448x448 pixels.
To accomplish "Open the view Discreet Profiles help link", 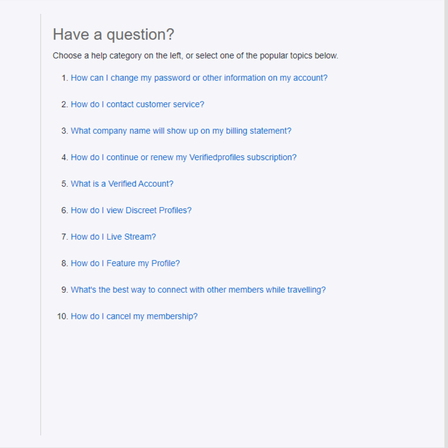I will (x=131, y=210).
